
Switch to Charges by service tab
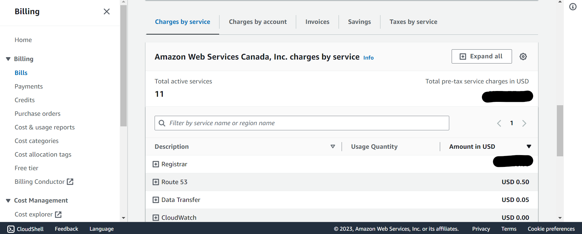click(x=182, y=22)
